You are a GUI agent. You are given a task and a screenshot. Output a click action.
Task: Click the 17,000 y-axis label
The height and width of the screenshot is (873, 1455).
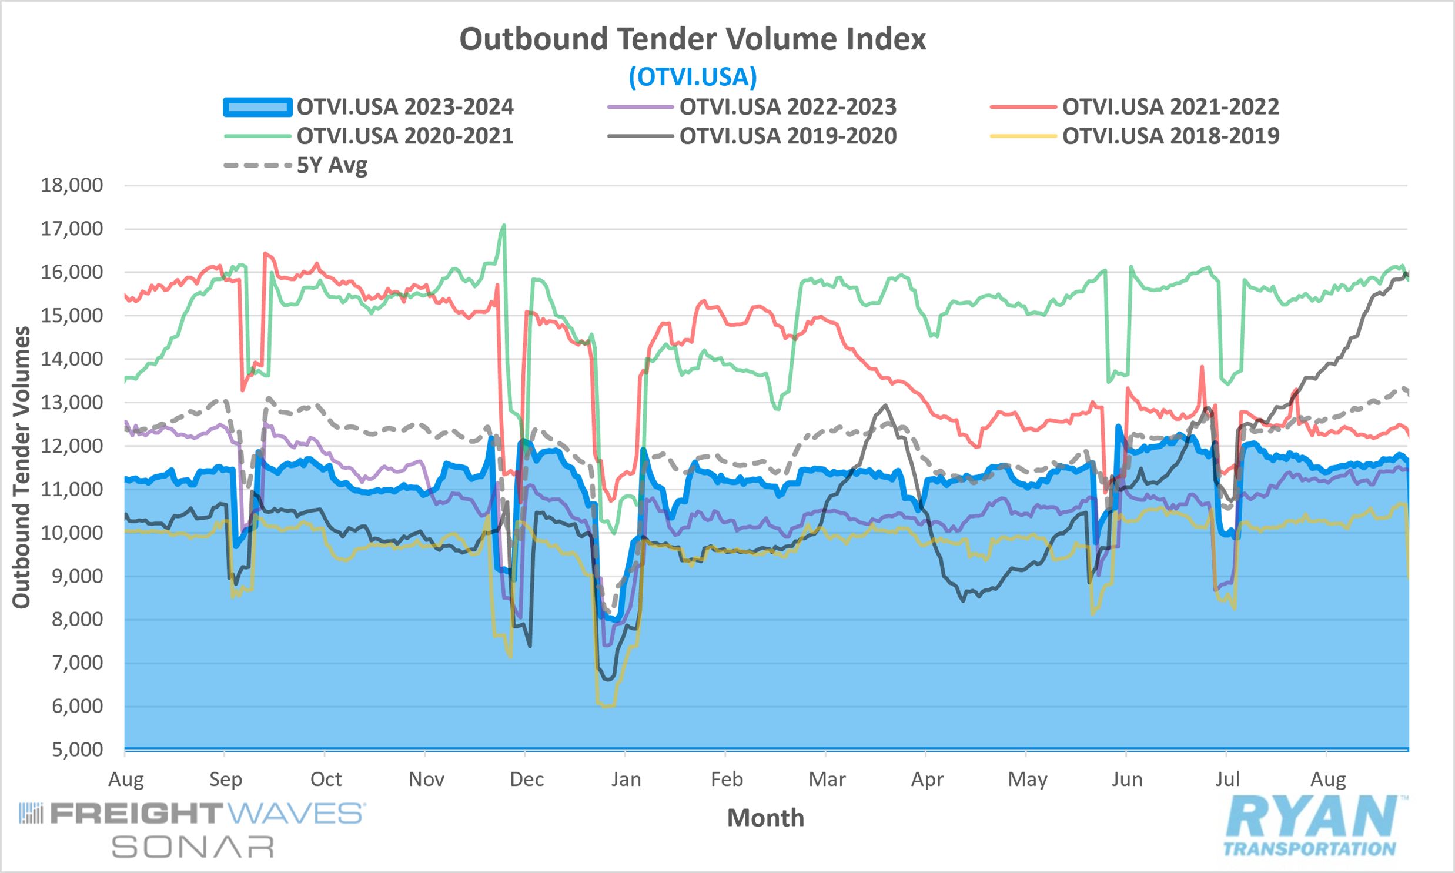coord(72,229)
